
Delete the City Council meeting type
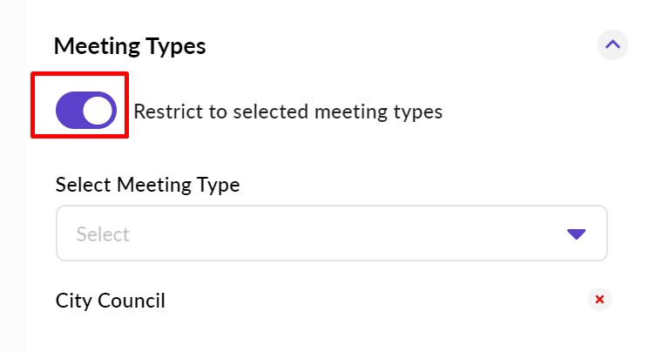599,301
